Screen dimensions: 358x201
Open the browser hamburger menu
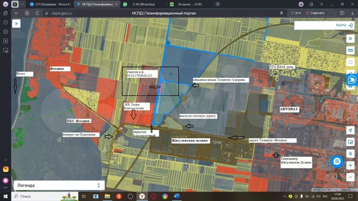(322, 4)
